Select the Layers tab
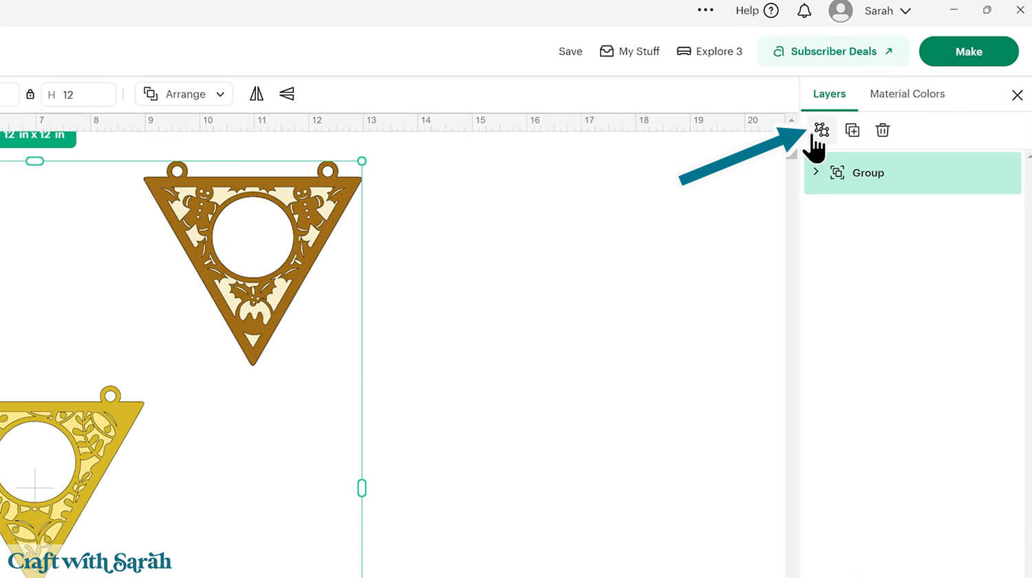Viewport: 1032px width, 578px height. coord(829,94)
